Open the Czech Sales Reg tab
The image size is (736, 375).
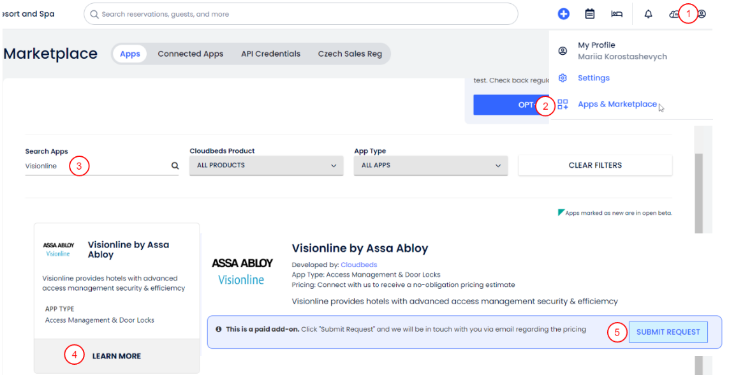[x=350, y=54]
